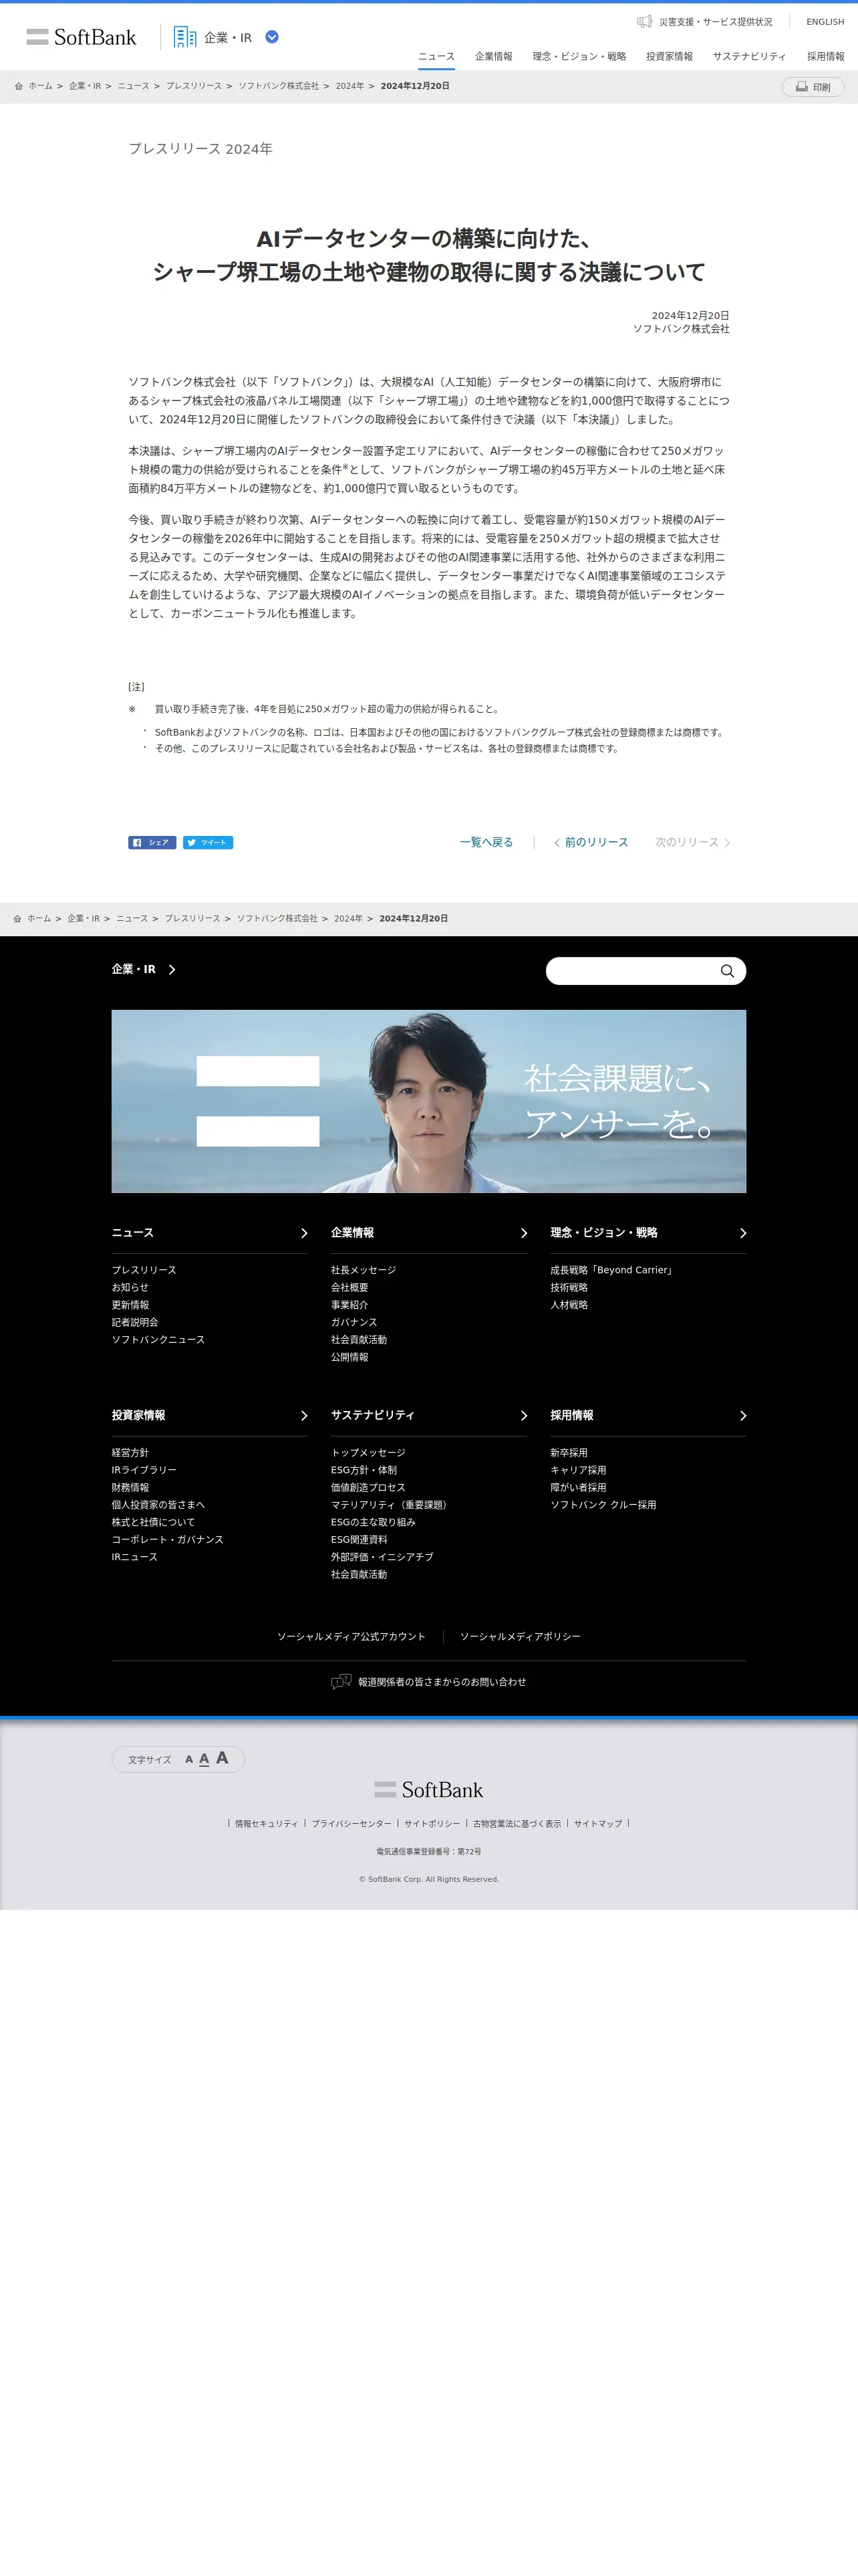The height and width of the screenshot is (2576, 858).
Task: Open 成長戦略「Beyond Carrier」 footer link
Action: pyautogui.click(x=613, y=1270)
